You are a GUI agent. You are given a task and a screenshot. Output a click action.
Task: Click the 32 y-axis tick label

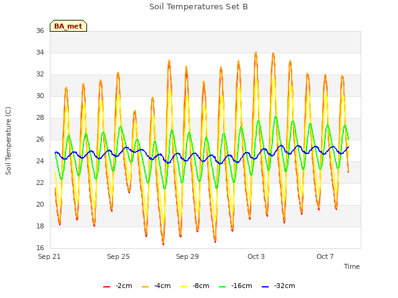tap(40, 74)
